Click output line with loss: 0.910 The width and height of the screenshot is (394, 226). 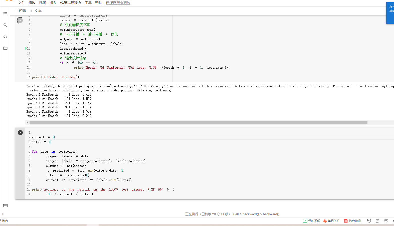coord(59,116)
